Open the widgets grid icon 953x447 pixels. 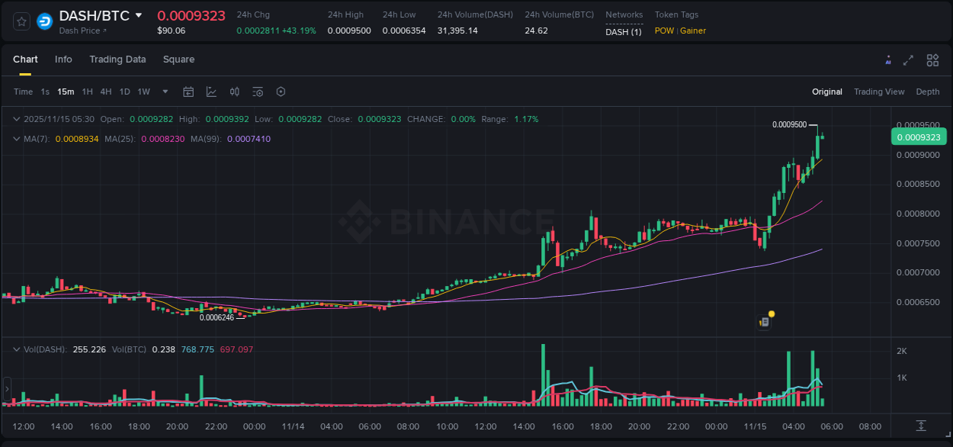[x=932, y=59]
